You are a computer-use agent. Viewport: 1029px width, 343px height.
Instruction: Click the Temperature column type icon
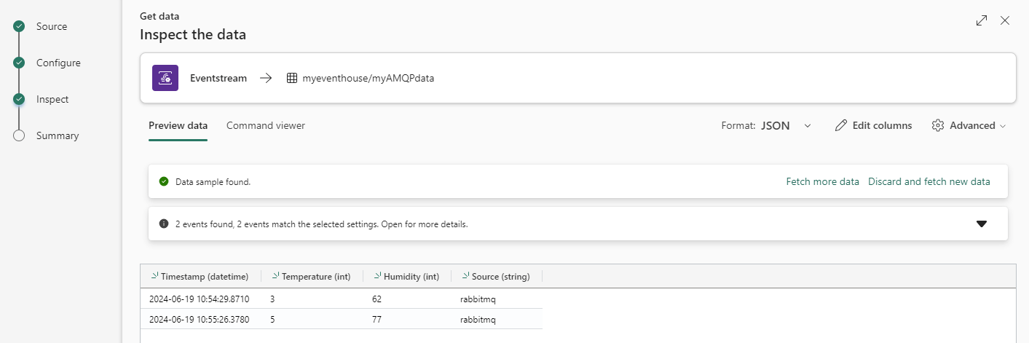pyautogui.click(x=275, y=276)
